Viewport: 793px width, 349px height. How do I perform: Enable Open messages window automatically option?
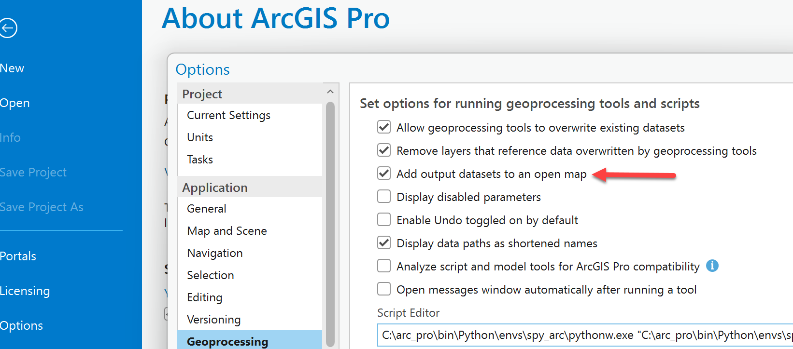click(384, 289)
